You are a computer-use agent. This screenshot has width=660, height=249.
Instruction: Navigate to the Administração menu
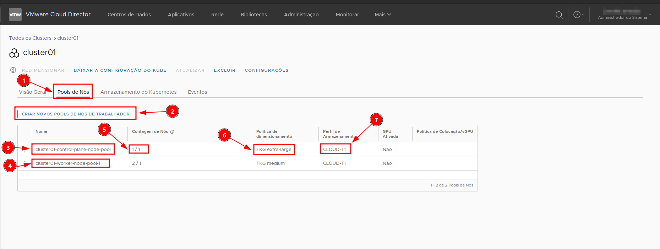click(x=301, y=15)
